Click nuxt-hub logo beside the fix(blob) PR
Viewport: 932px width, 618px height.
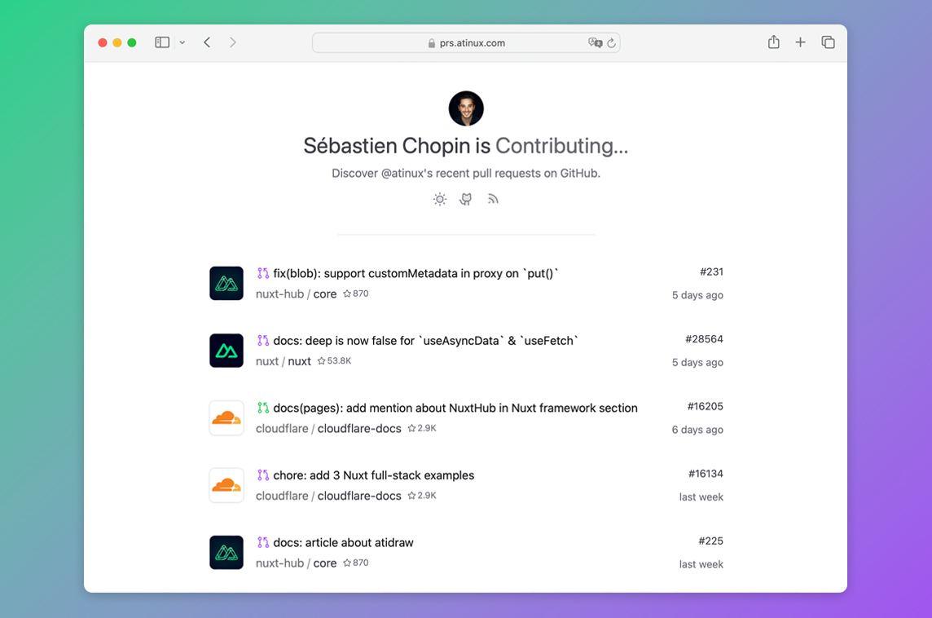coord(226,283)
